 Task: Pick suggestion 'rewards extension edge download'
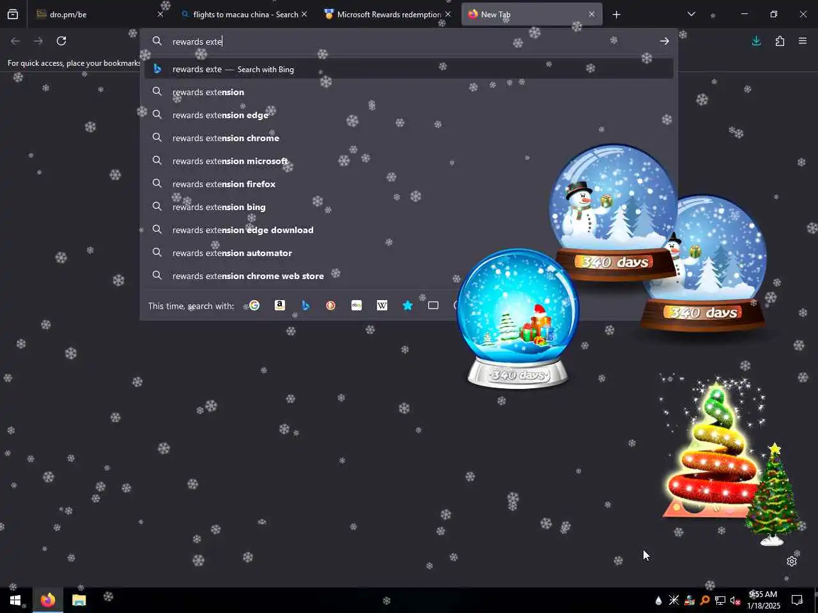[x=409, y=230]
